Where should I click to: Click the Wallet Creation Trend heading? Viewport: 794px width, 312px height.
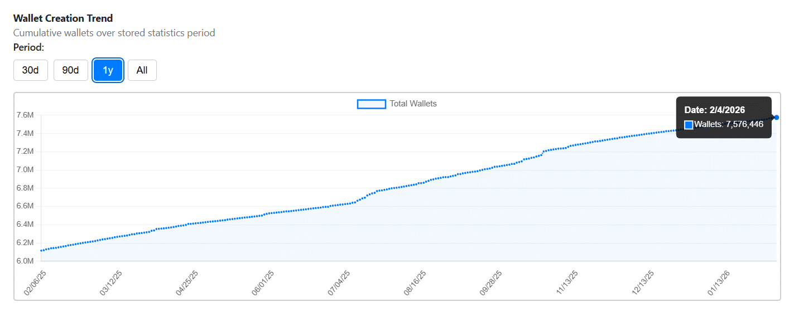tap(63, 18)
